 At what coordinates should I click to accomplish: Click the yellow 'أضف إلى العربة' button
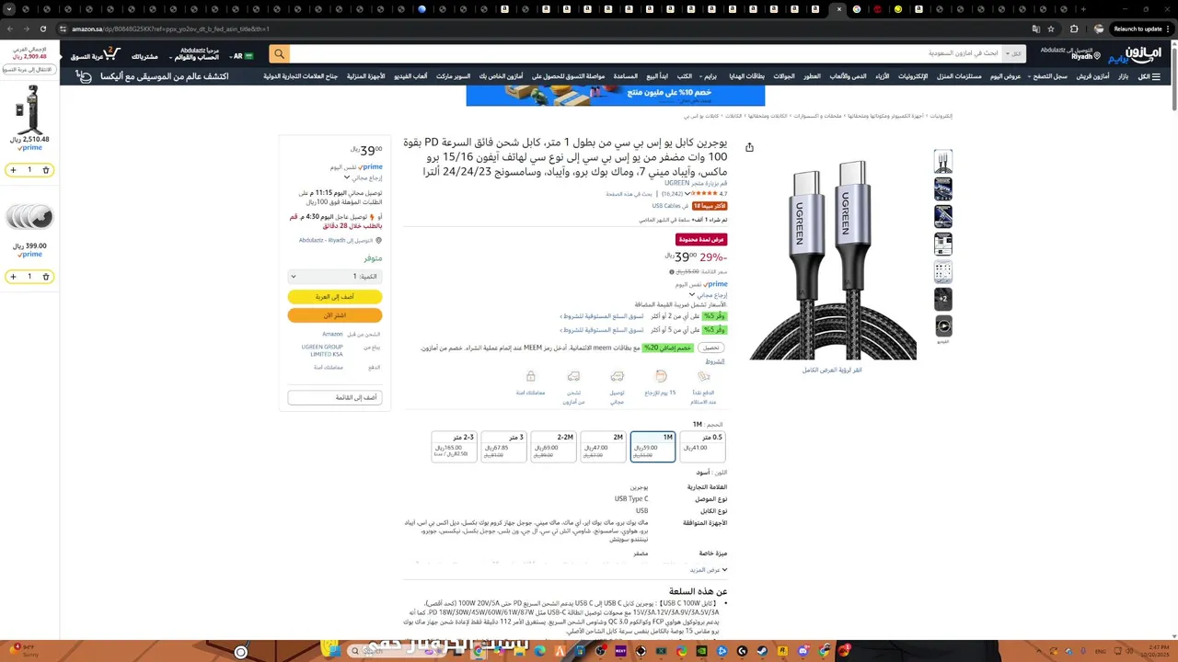pos(335,297)
